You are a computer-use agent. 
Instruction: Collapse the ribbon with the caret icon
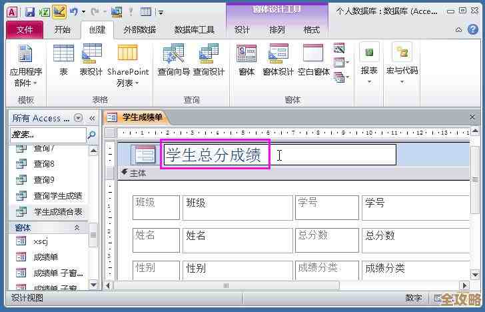click(459, 30)
